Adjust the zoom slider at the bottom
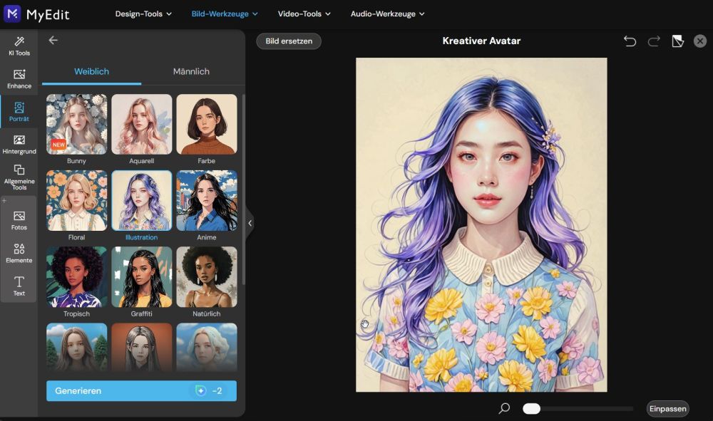Screen dimensions: 713x421 (x=530, y=408)
